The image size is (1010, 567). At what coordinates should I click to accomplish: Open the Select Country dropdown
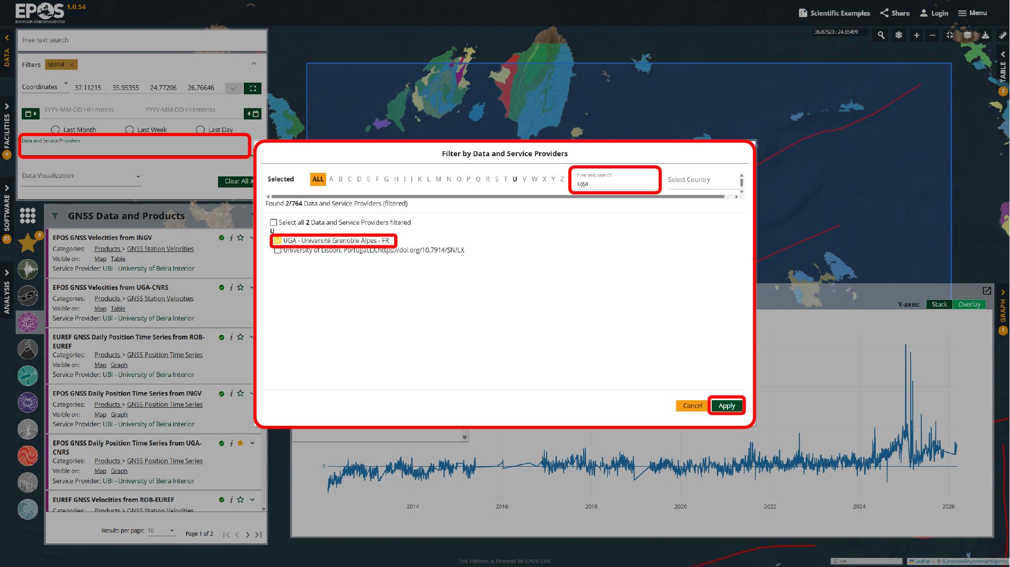pos(703,179)
